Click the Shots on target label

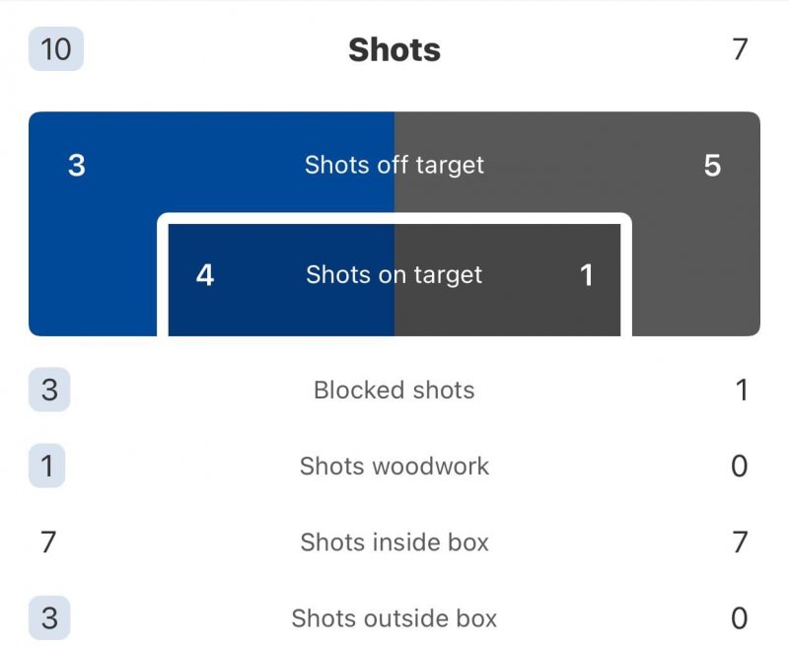click(394, 274)
